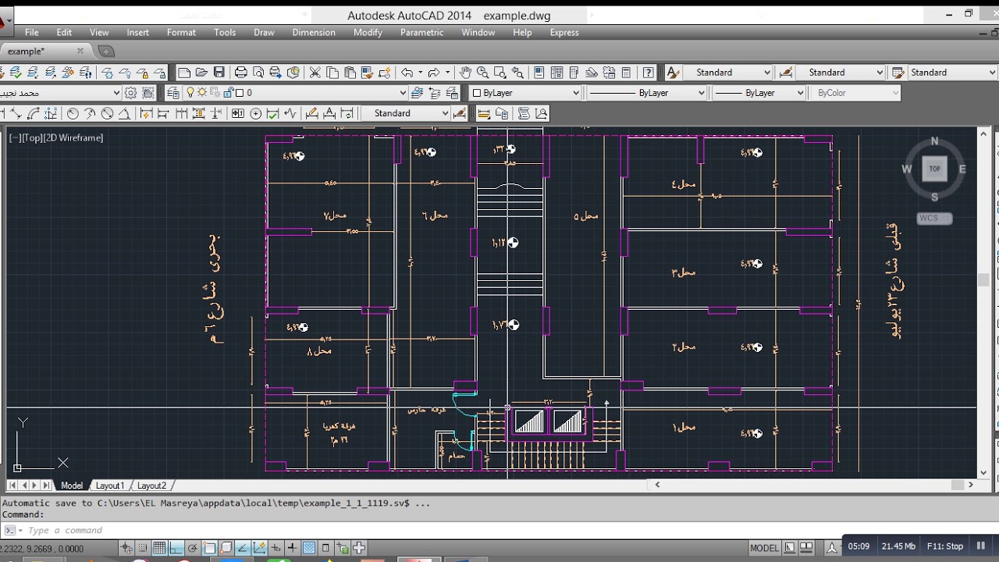Toggle Grid Display in status bar
The height and width of the screenshot is (562, 999).
pos(159,548)
